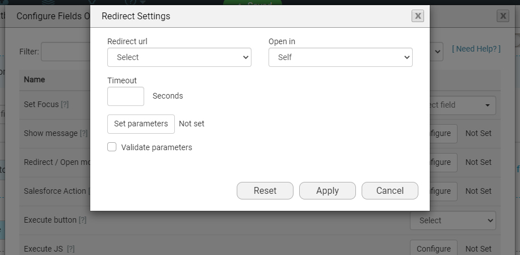This screenshot has height=255, width=520.
Task: Click help icon beside Execute JS
Action: [70, 249]
